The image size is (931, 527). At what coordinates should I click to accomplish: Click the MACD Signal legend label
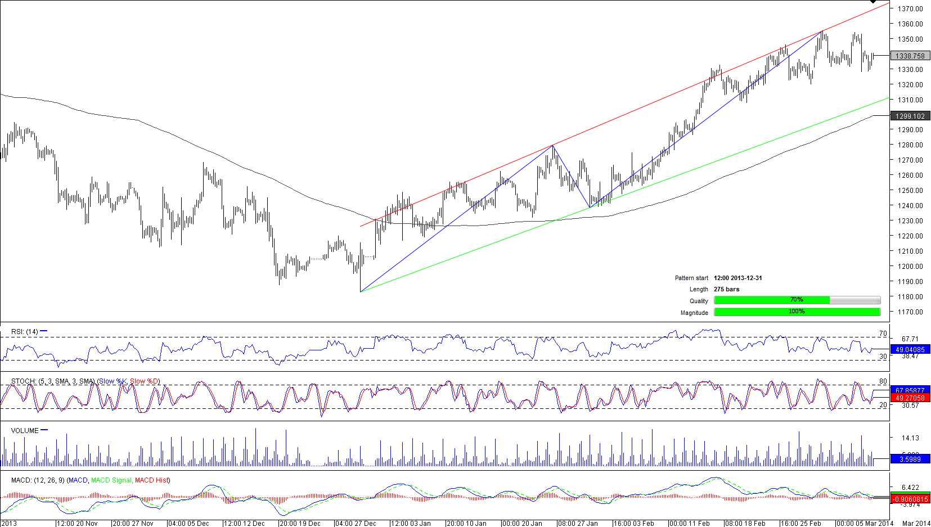(111, 480)
